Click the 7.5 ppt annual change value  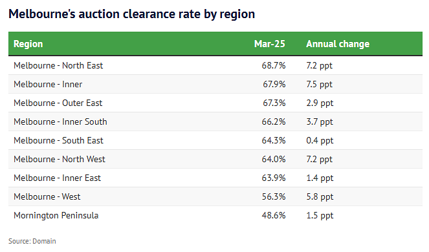(x=319, y=85)
